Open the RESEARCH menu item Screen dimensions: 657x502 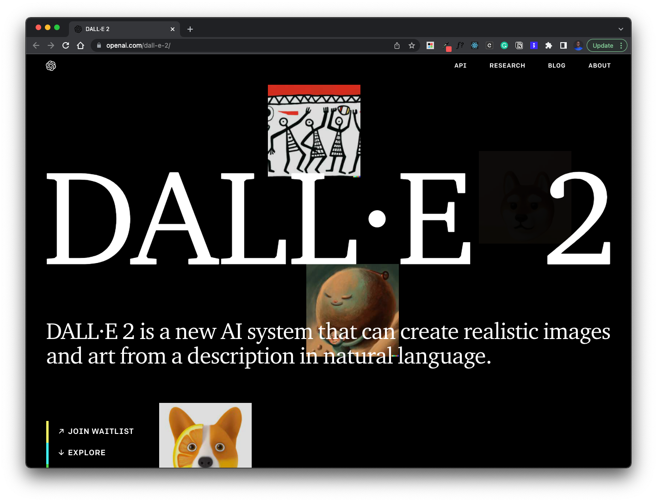coord(508,66)
